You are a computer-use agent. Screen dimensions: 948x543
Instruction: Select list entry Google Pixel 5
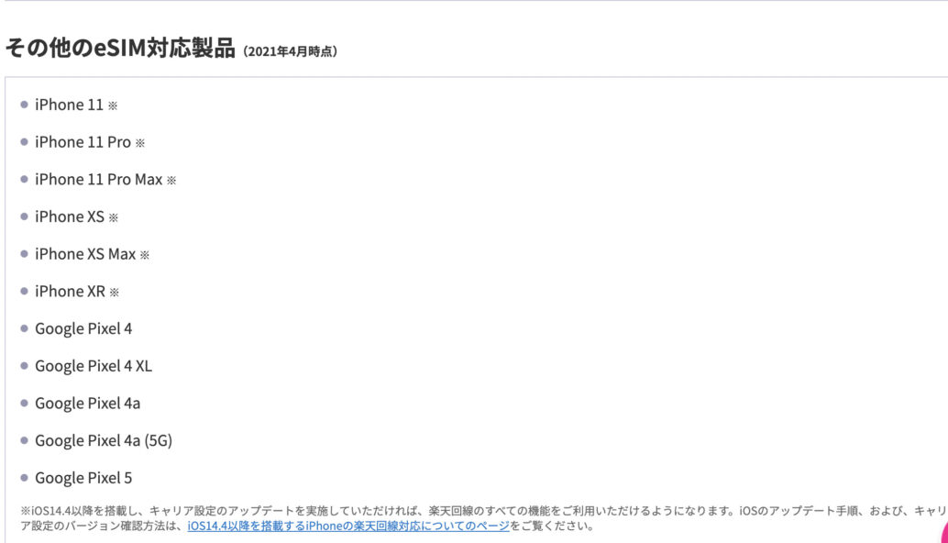pos(83,478)
